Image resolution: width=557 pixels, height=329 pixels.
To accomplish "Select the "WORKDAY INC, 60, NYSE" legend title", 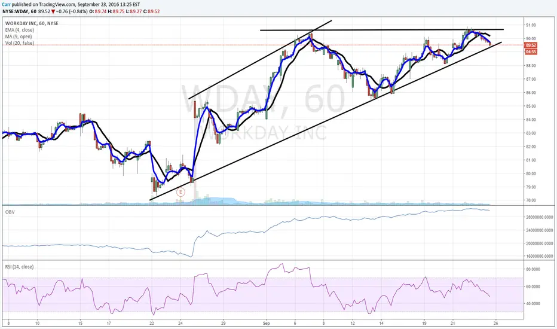I will tap(32, 23).
